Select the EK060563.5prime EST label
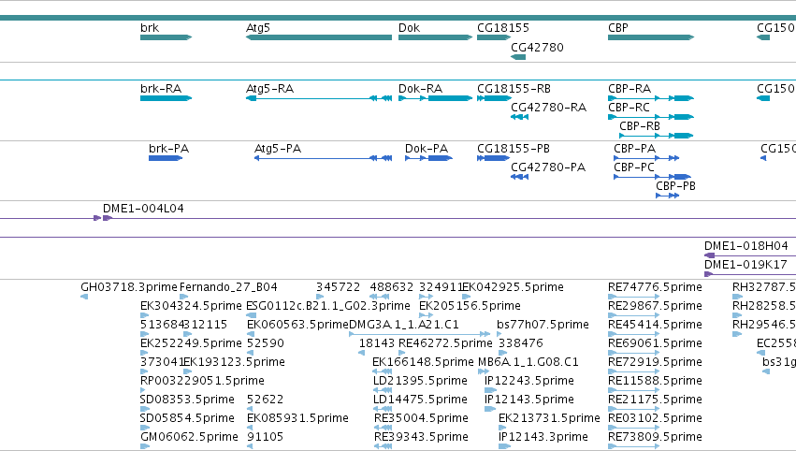This screenshot has width=796, height=451. 298,325
